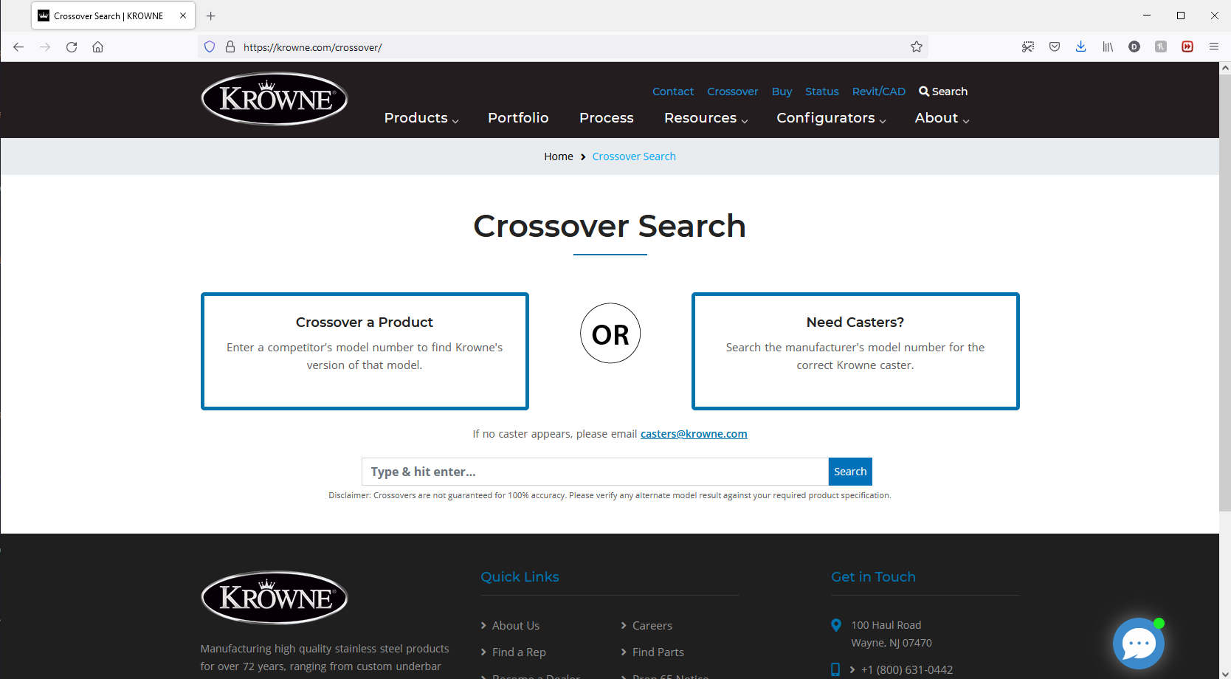Open the Contact link

pos(673,92)
